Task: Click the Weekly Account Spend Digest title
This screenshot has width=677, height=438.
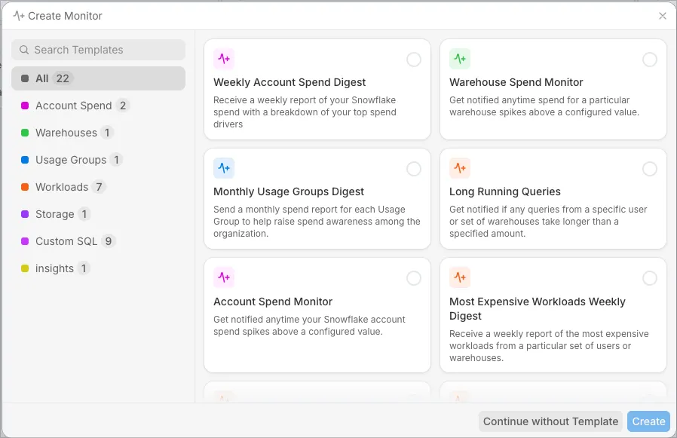Action: pos(289,82)
